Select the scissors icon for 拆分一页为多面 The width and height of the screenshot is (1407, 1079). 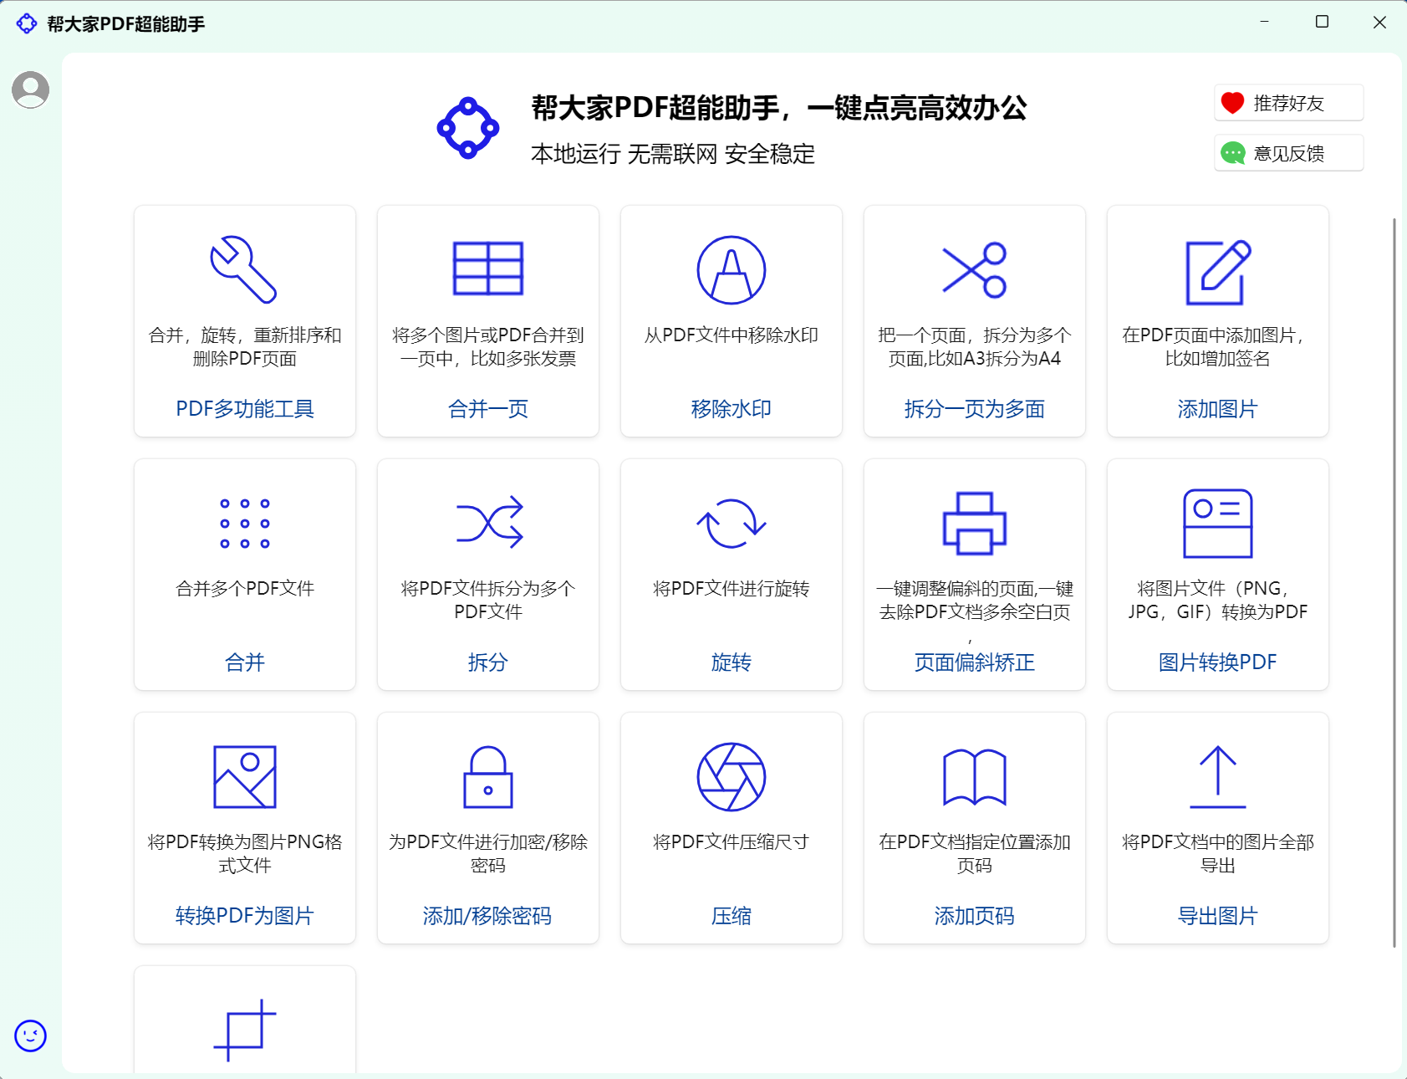pyautogui.click(x=974, y=269)
